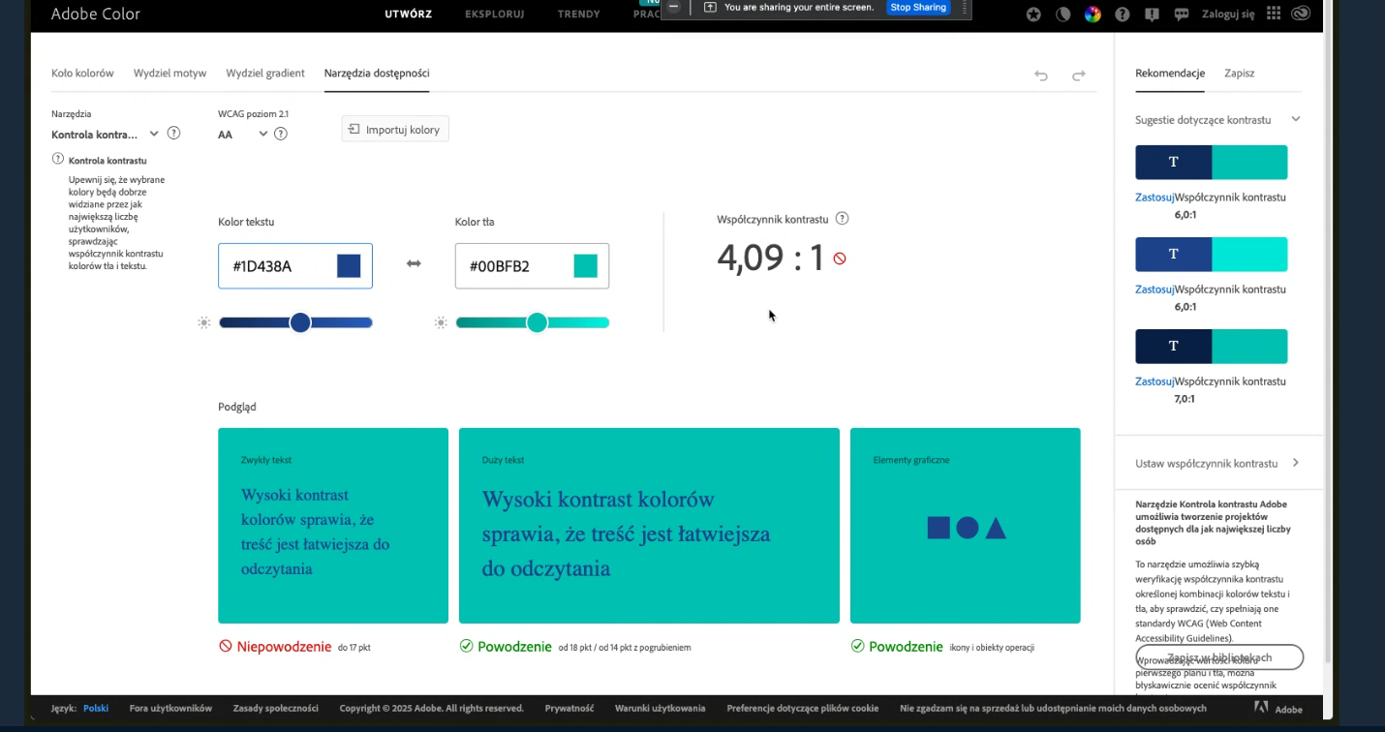Open the chat bubble icon in the header
Screen dimensions: 1385x732
coord(1182,15)
